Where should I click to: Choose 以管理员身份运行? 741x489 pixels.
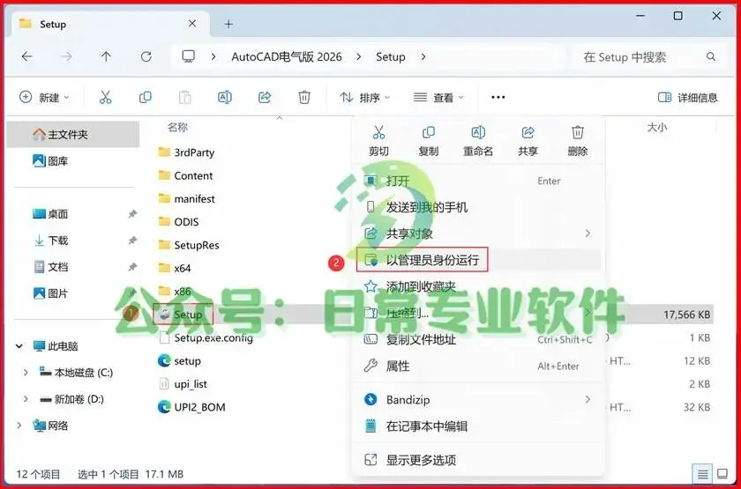coord(478,260)
